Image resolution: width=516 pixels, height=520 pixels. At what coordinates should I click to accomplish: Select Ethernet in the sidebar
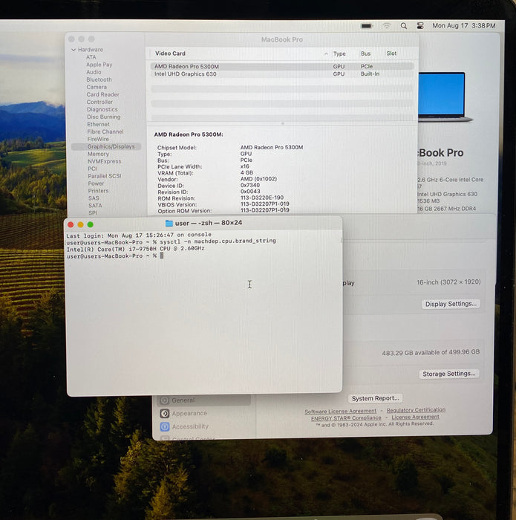point(98,124)
